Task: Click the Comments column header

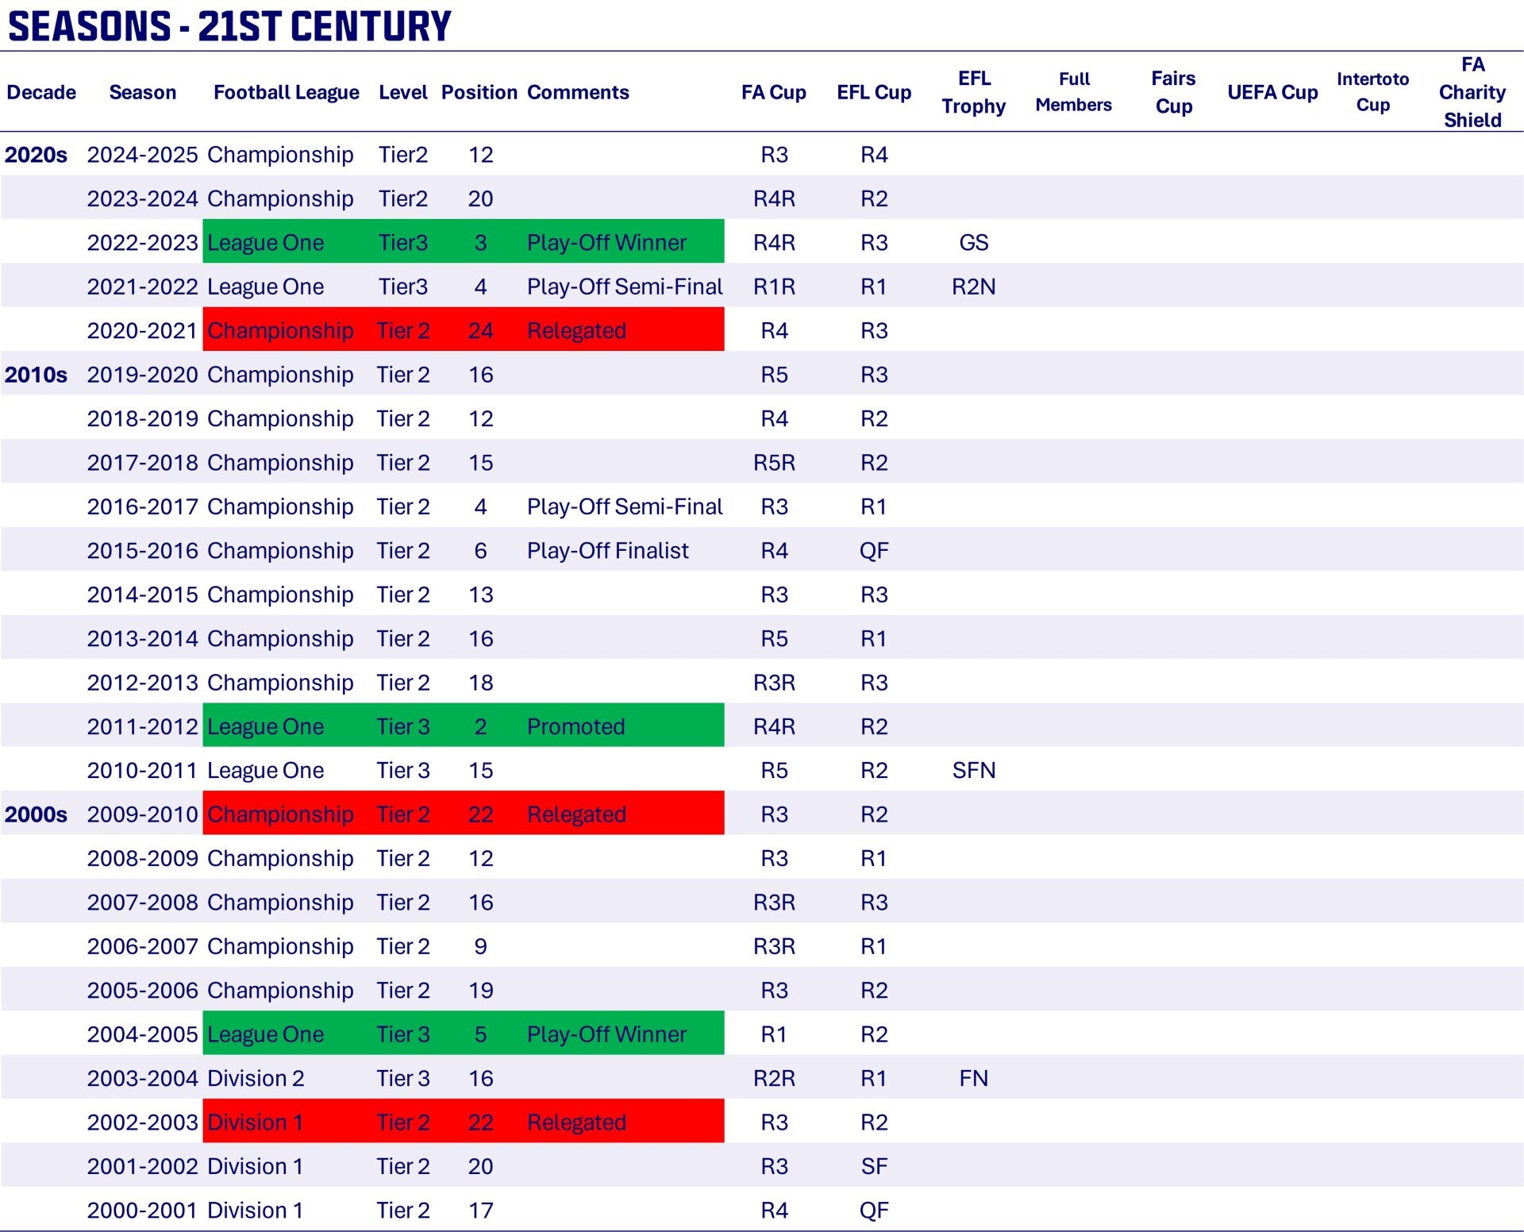Action: tap(578, 92)
